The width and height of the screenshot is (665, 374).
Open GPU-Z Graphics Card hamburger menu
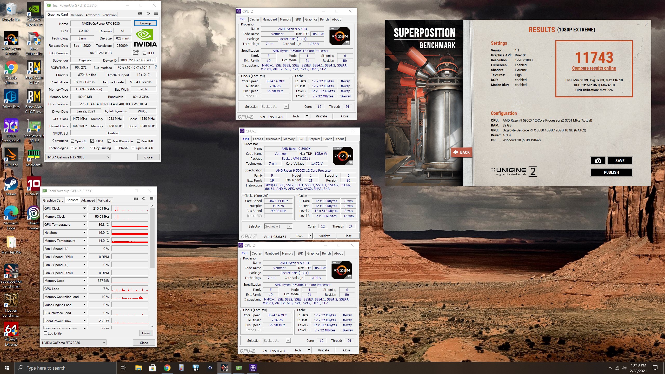156,13
